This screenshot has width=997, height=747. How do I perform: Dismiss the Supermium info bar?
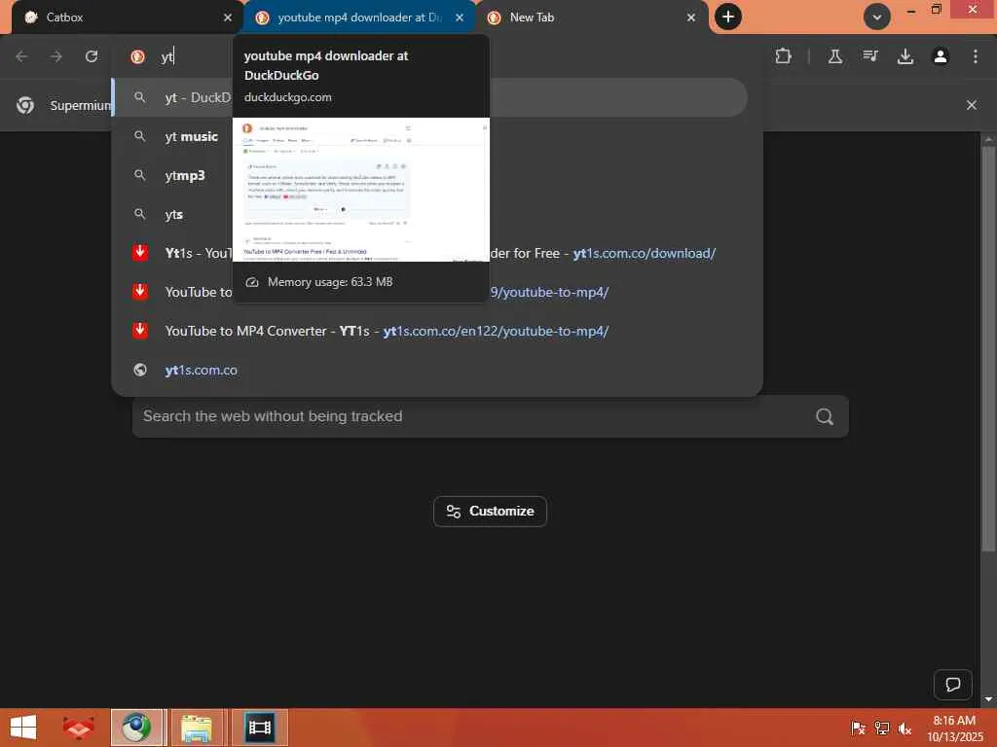click(972, 105)
